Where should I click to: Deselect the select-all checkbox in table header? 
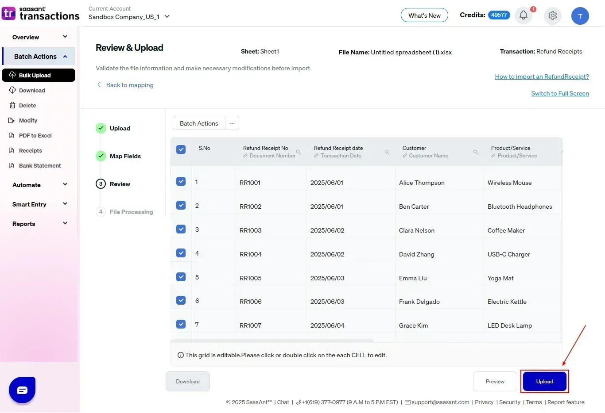181,149
